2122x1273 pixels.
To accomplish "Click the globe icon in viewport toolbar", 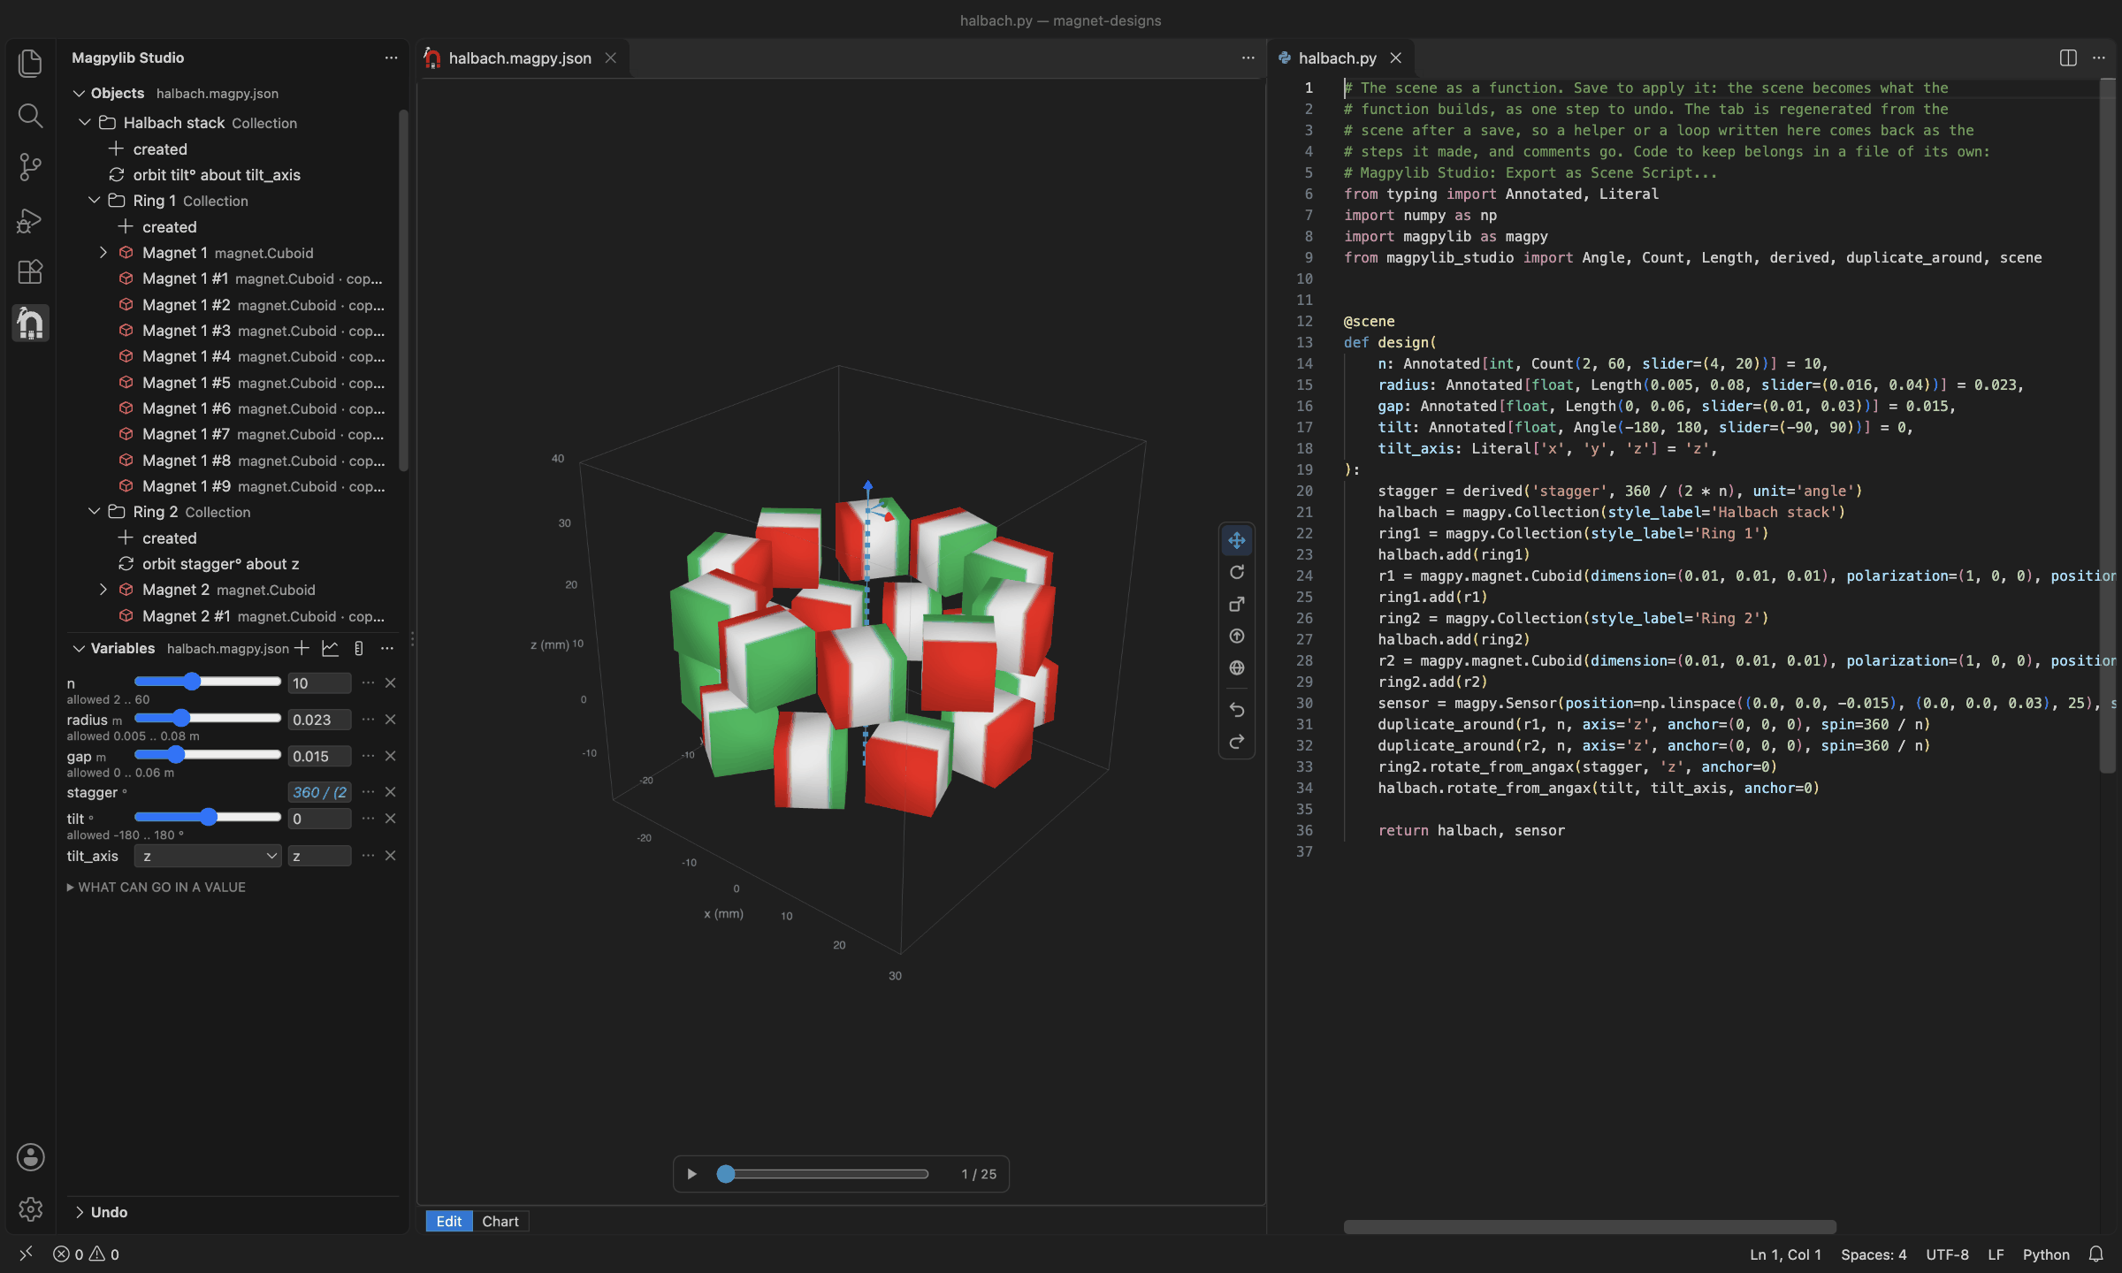I will 1236,667.
